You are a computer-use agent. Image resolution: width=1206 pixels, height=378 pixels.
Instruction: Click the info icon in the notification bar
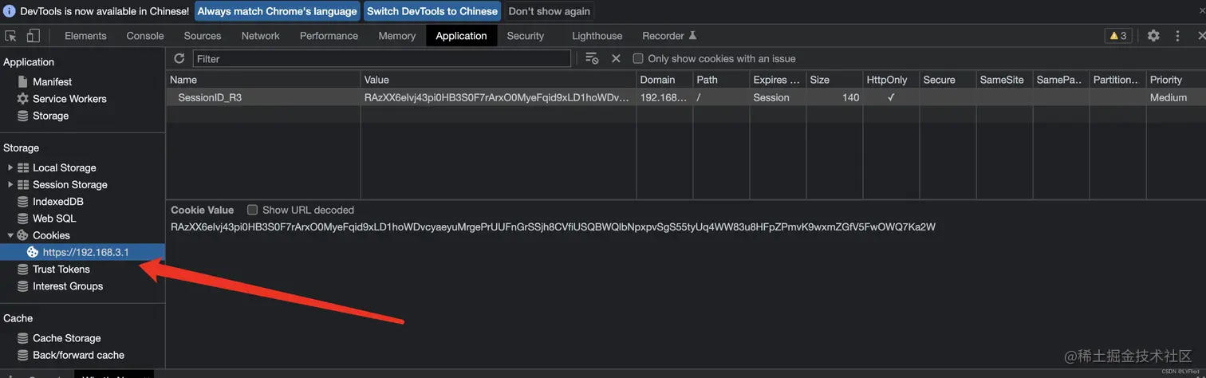tap(10, 11)
